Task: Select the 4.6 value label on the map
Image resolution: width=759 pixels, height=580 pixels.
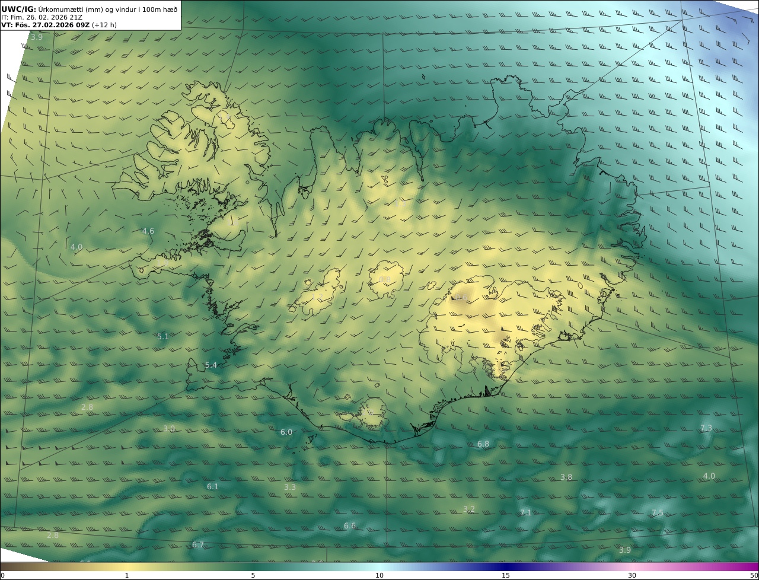Action: tap(148, 231)
